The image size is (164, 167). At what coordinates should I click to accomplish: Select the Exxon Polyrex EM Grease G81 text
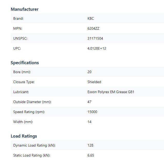(x=111, y=92)
